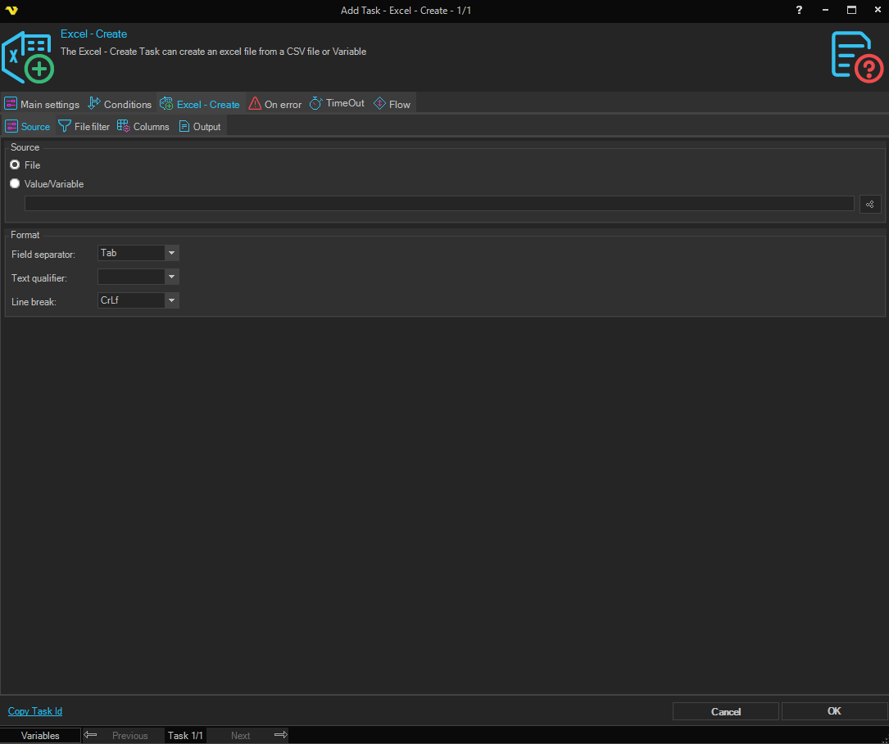Click the help document icon top right
Screen dimensions: 889x744
point(856,56)
